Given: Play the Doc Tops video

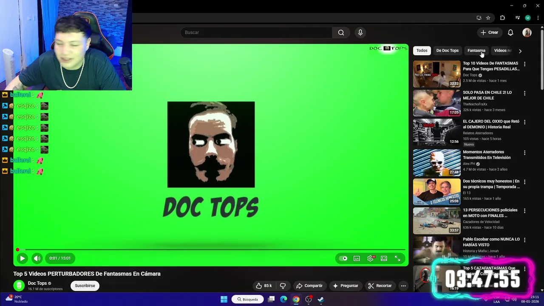Looking at the screenshot, I should [22, 258].
